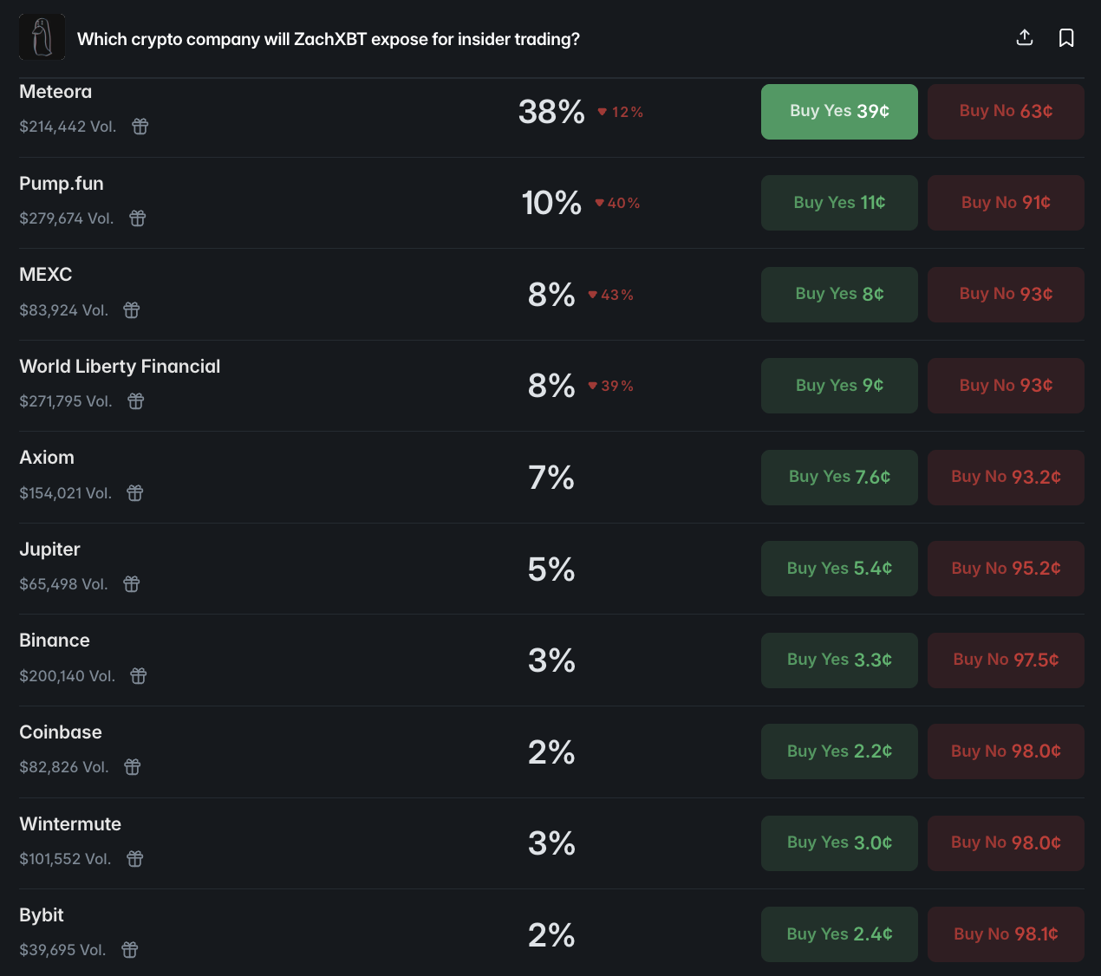
Task: Buy No on Pump.fun at 91¢
Action: click(x=1006, y=203)
